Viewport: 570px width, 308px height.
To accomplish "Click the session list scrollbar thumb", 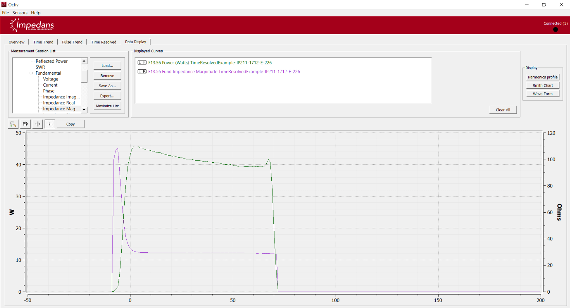I will pos(84,76).
